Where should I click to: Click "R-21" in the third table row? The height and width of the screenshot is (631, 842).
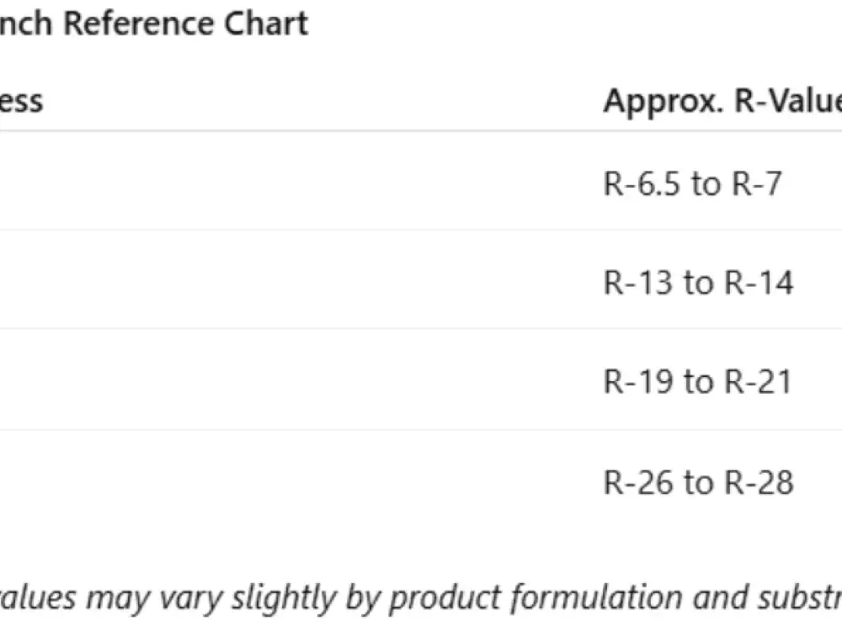click(759, 382)
